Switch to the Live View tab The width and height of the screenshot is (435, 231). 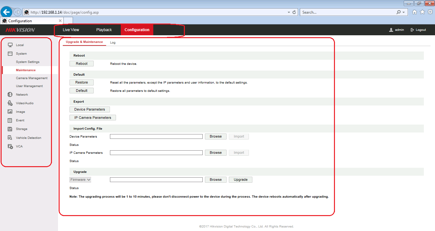71,30
